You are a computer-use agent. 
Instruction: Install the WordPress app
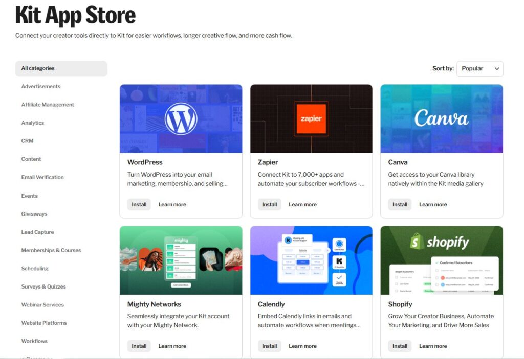pyautogui.click(x=139, y=205)
